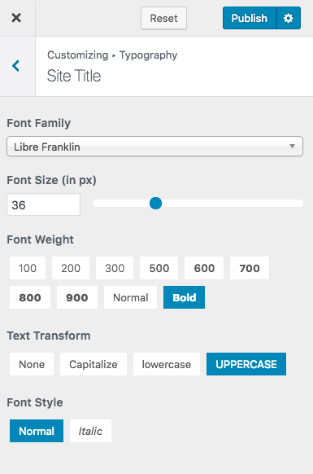Choose font weight 300
The image size is (313, 474).
tap(115, 268)
